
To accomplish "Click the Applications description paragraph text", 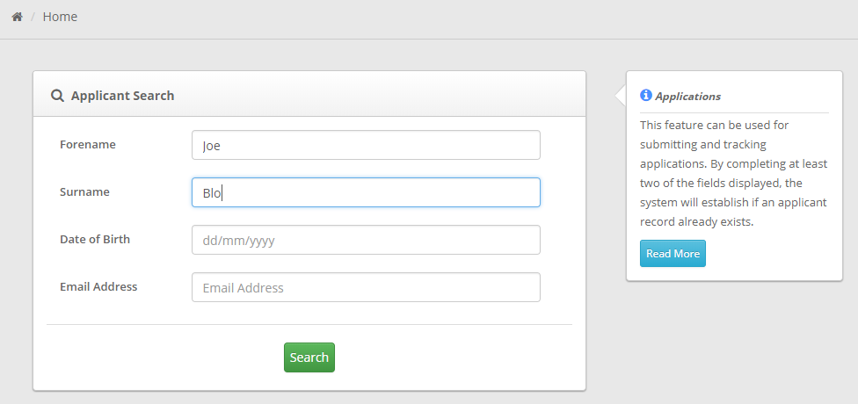I will click(x=734, y=173).
